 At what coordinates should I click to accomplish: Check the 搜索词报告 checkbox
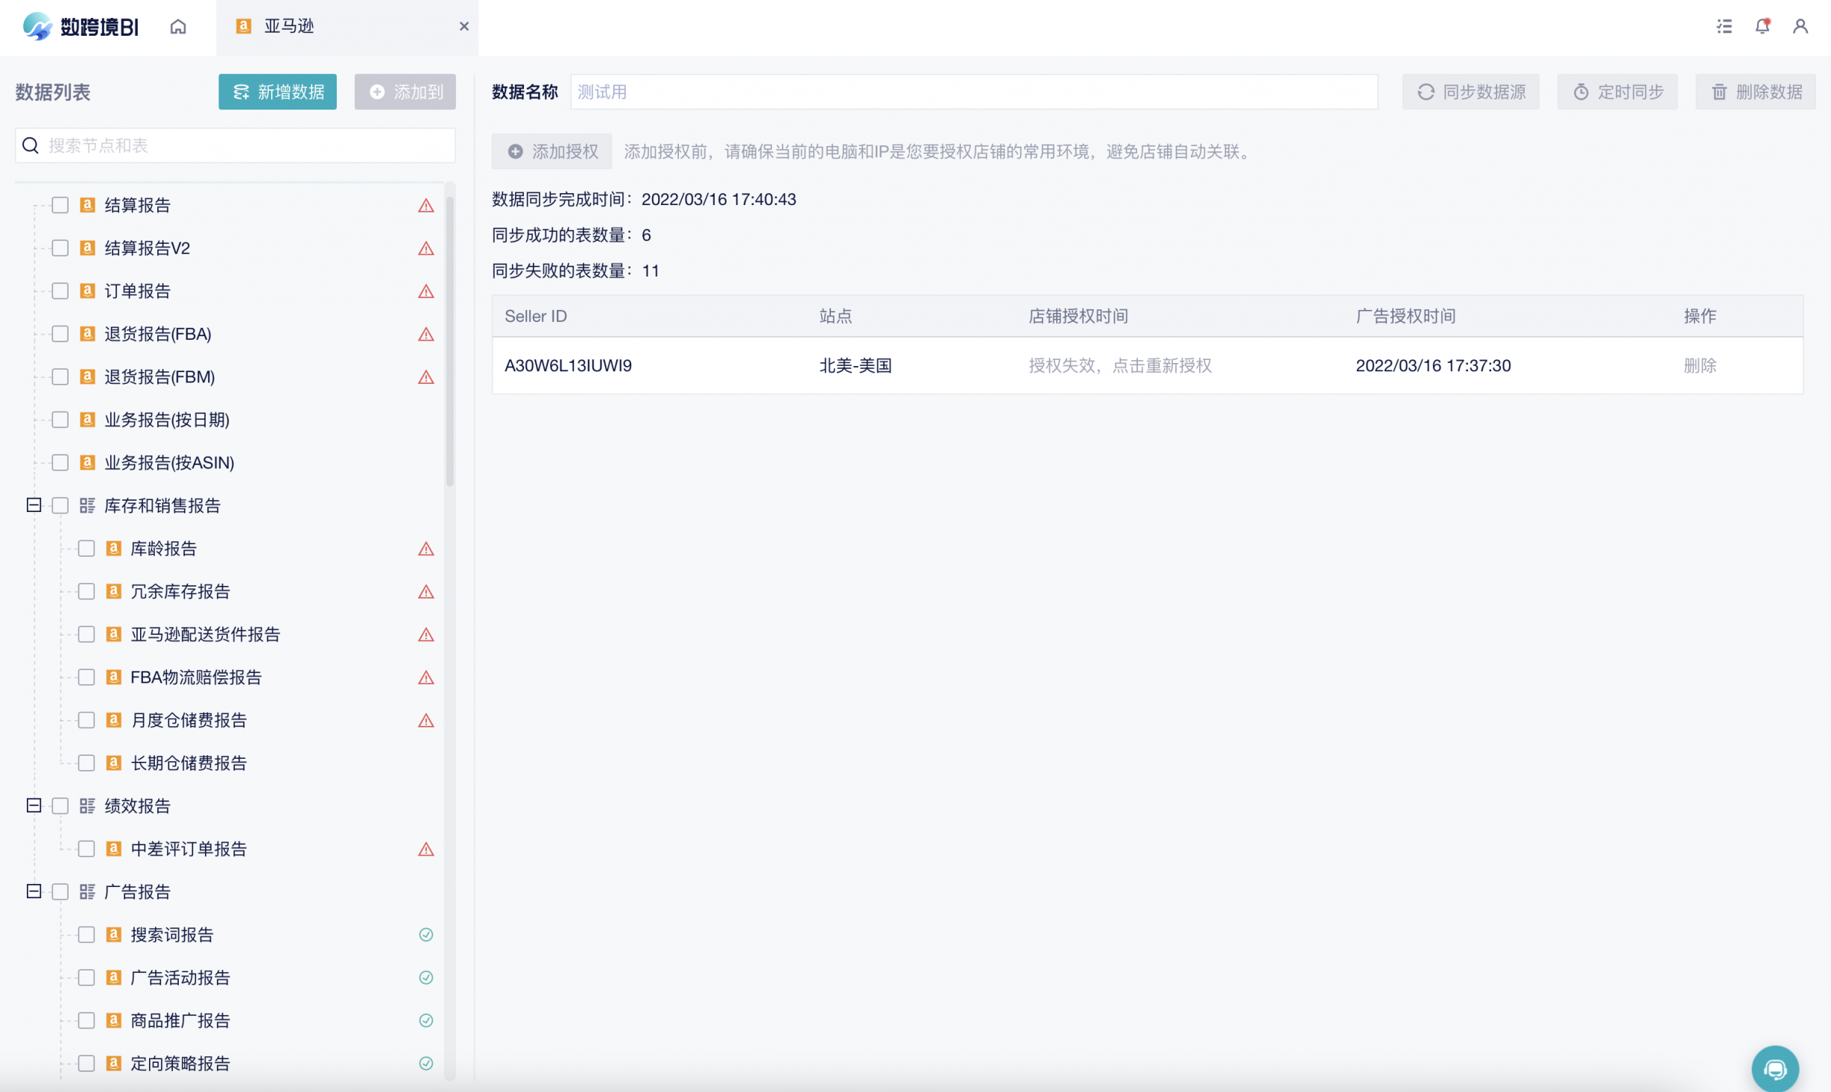point(86,935)
